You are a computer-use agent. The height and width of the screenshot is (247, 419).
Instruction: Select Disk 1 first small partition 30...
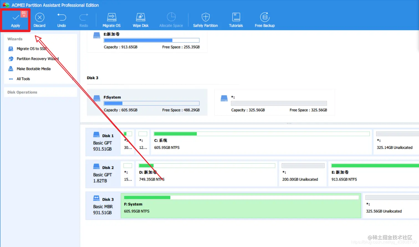pyautogui.click(x=128, y=142)
